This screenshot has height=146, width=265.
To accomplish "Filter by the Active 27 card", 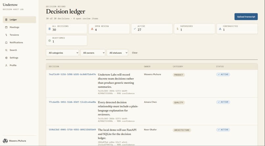I will click(x=152, y=29).
